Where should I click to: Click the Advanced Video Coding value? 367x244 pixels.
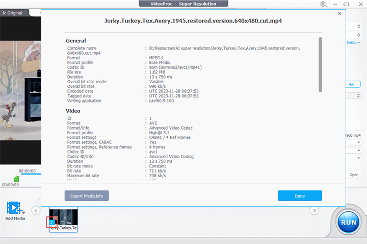coord(171,157)
